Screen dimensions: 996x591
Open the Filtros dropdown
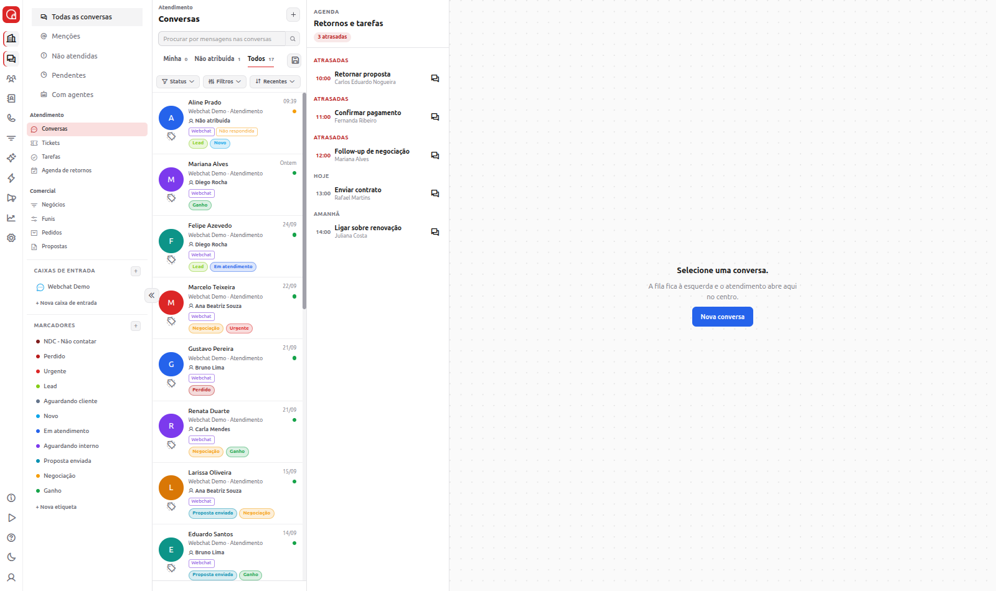[x=224, y=81]
